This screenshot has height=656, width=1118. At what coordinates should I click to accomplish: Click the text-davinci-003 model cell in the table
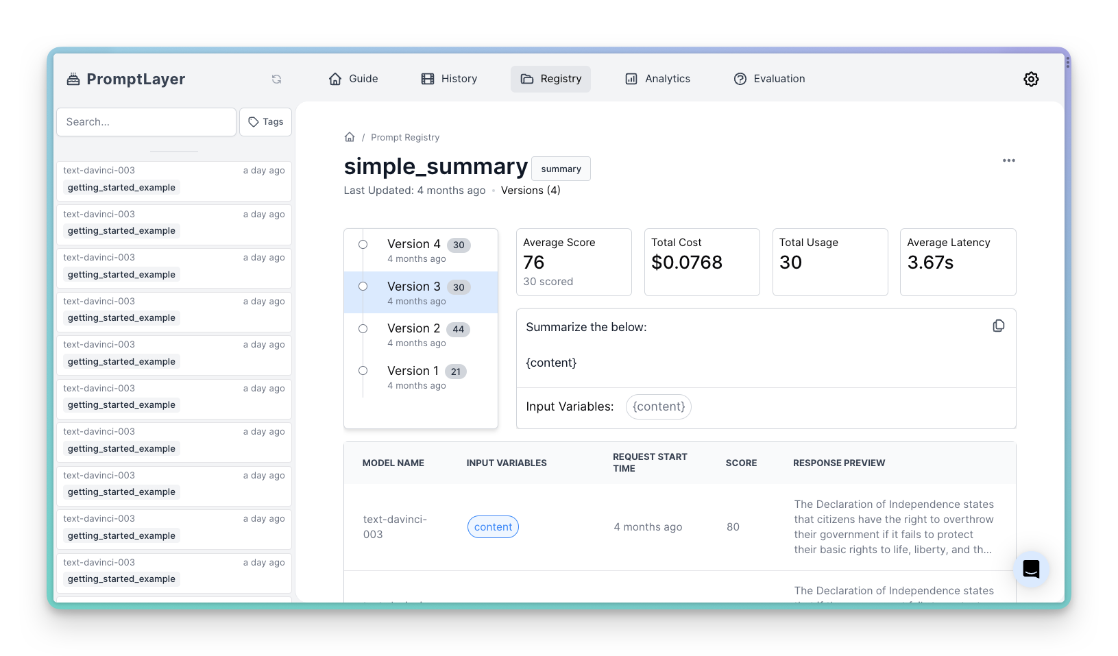(x=395, y=527)
